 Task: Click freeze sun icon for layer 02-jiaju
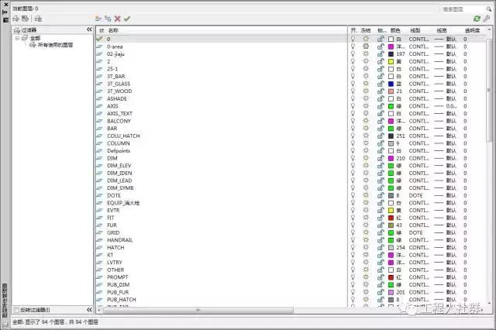point(366,53)
